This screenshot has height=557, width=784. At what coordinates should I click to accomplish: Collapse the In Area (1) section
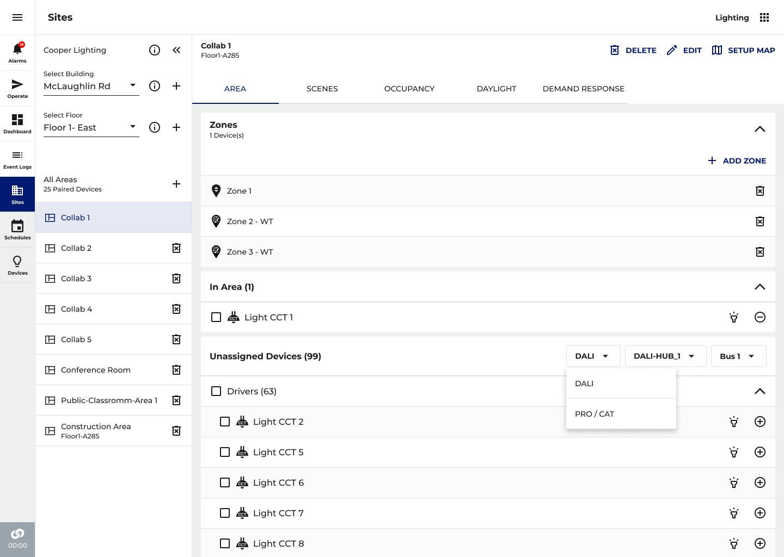point(760,287)
